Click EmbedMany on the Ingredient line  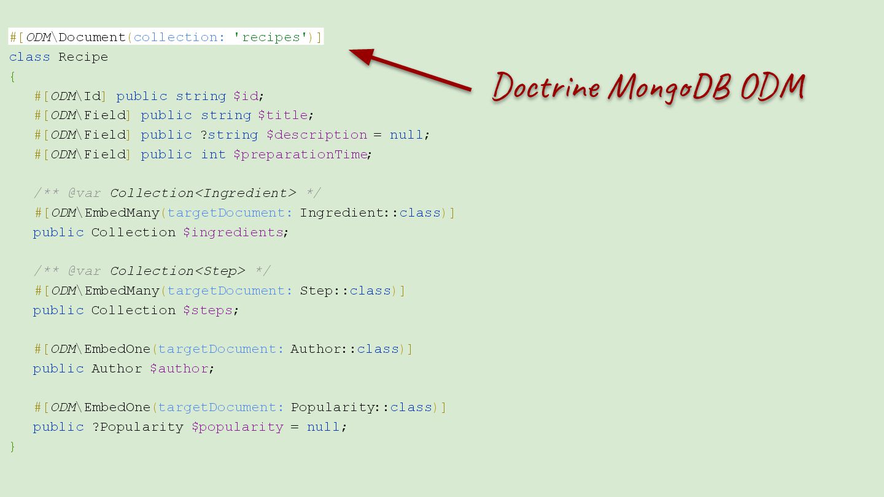coord(122,213)
